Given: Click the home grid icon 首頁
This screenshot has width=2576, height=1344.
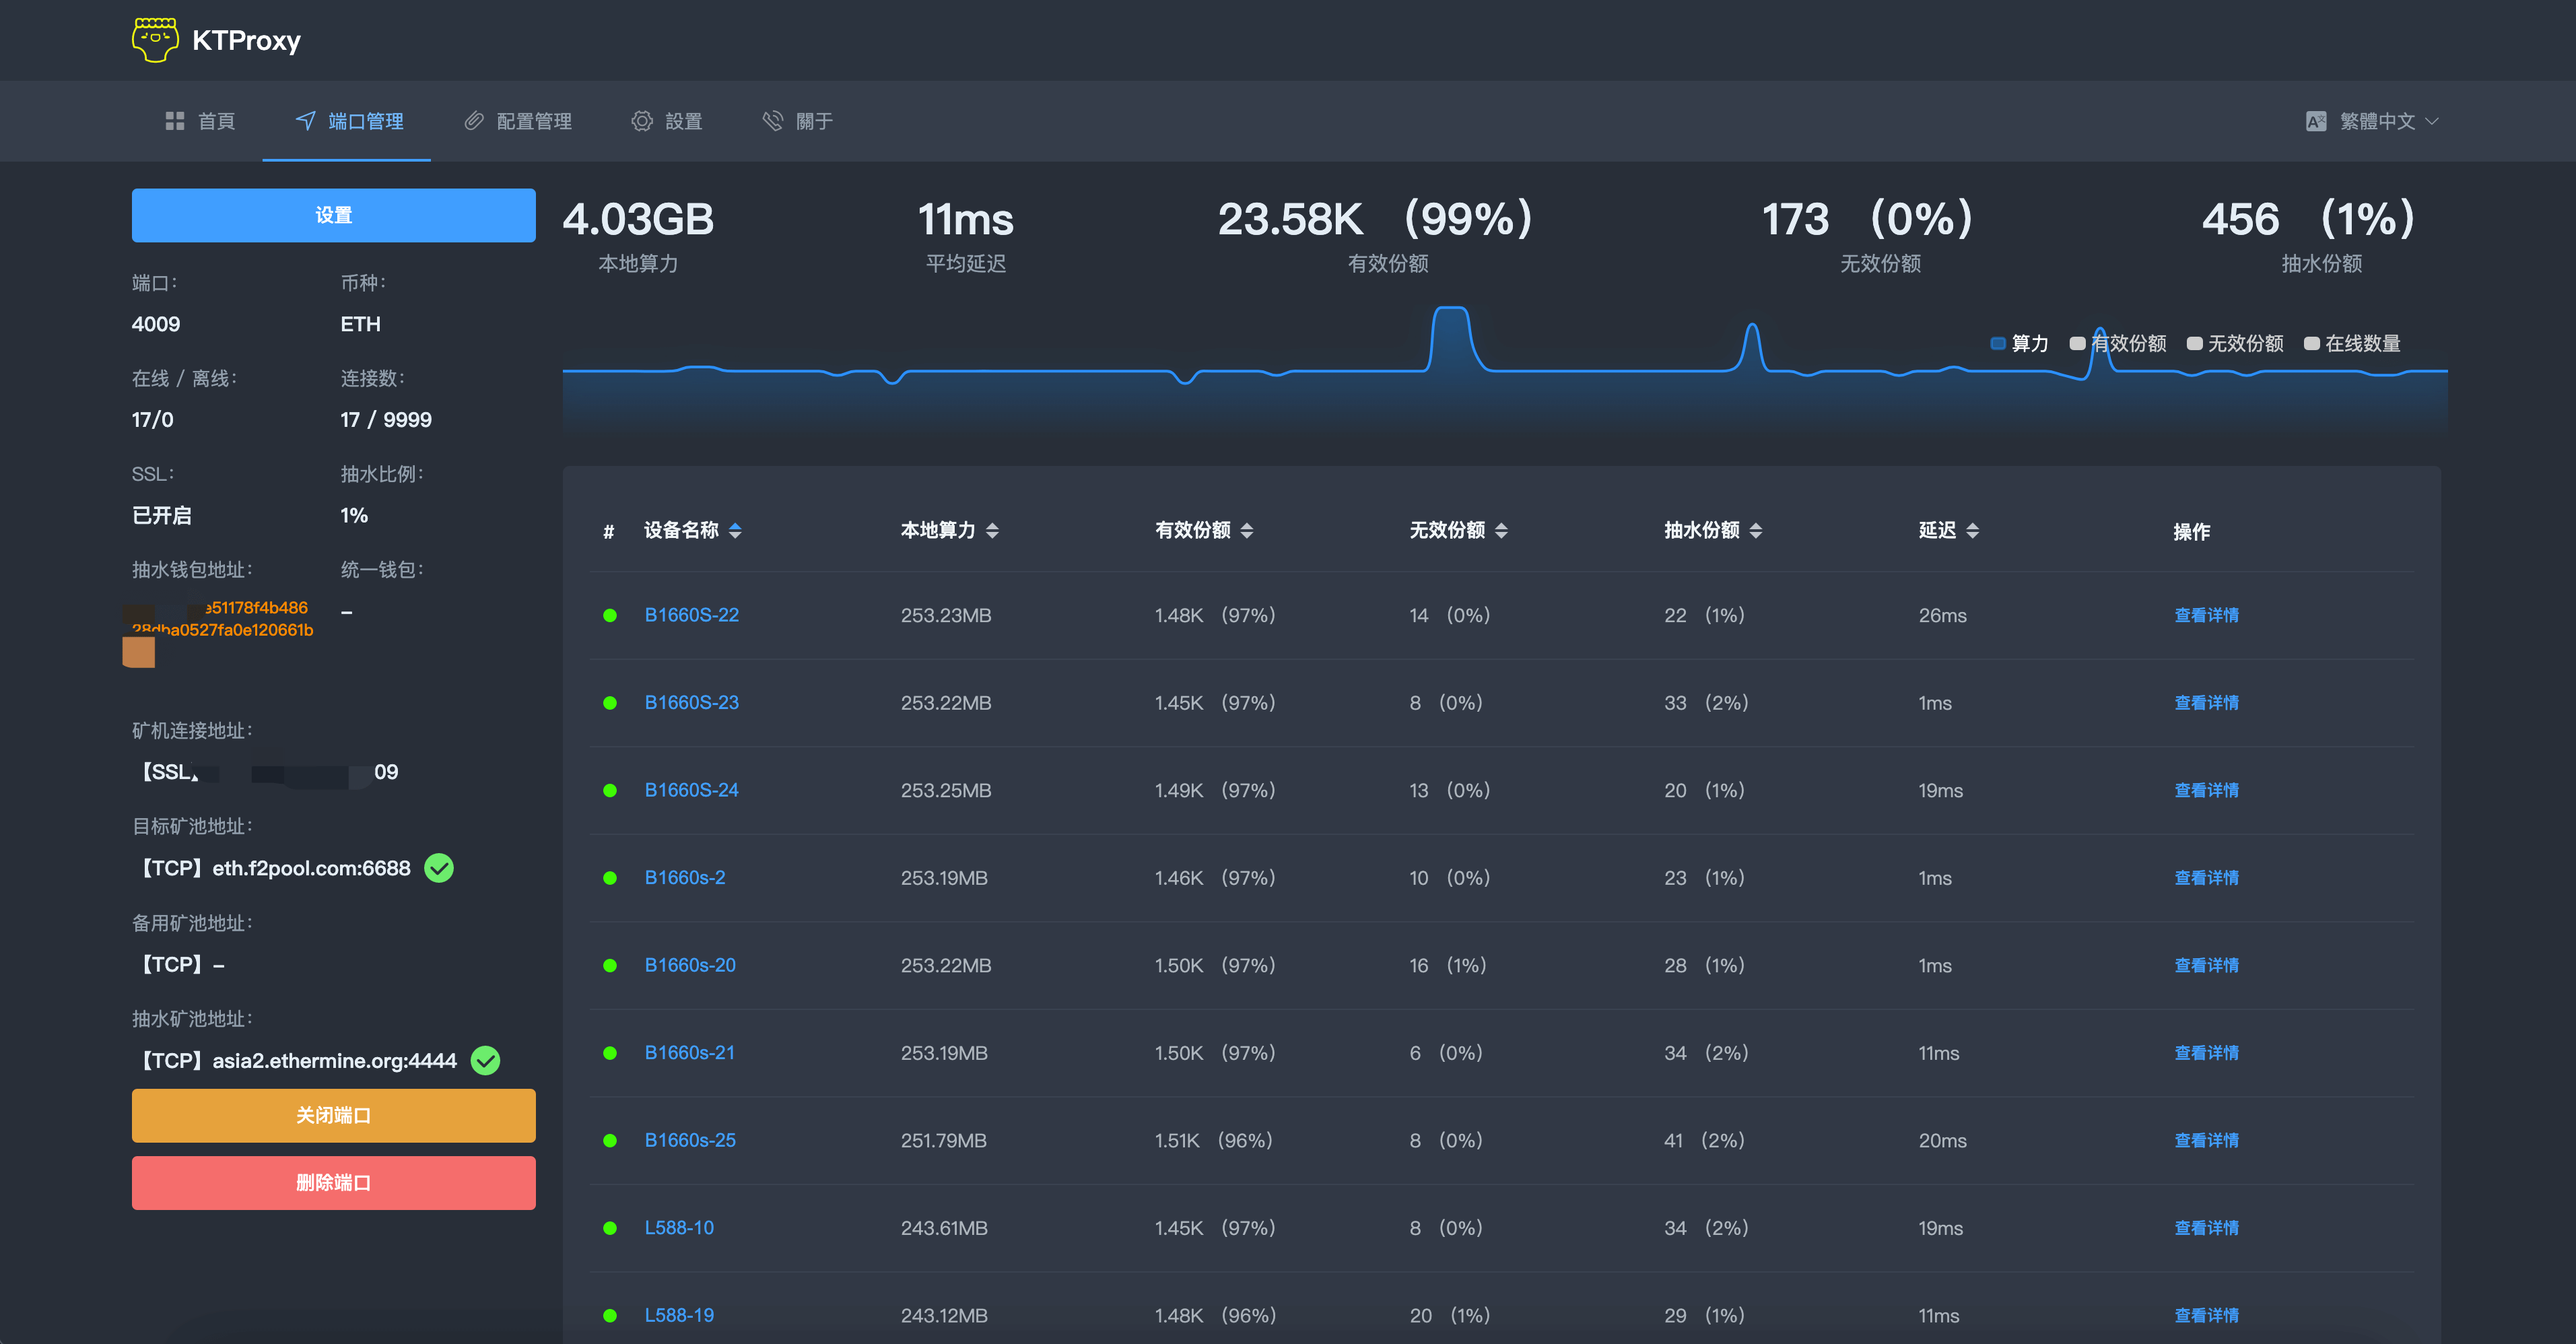Looking at the screenshot, I should (175, 121).
